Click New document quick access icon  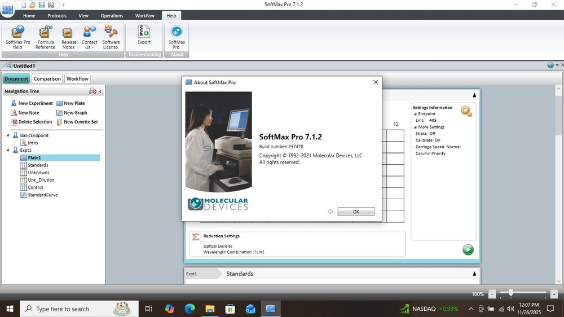pyautogui.click(x=23, y=5)
